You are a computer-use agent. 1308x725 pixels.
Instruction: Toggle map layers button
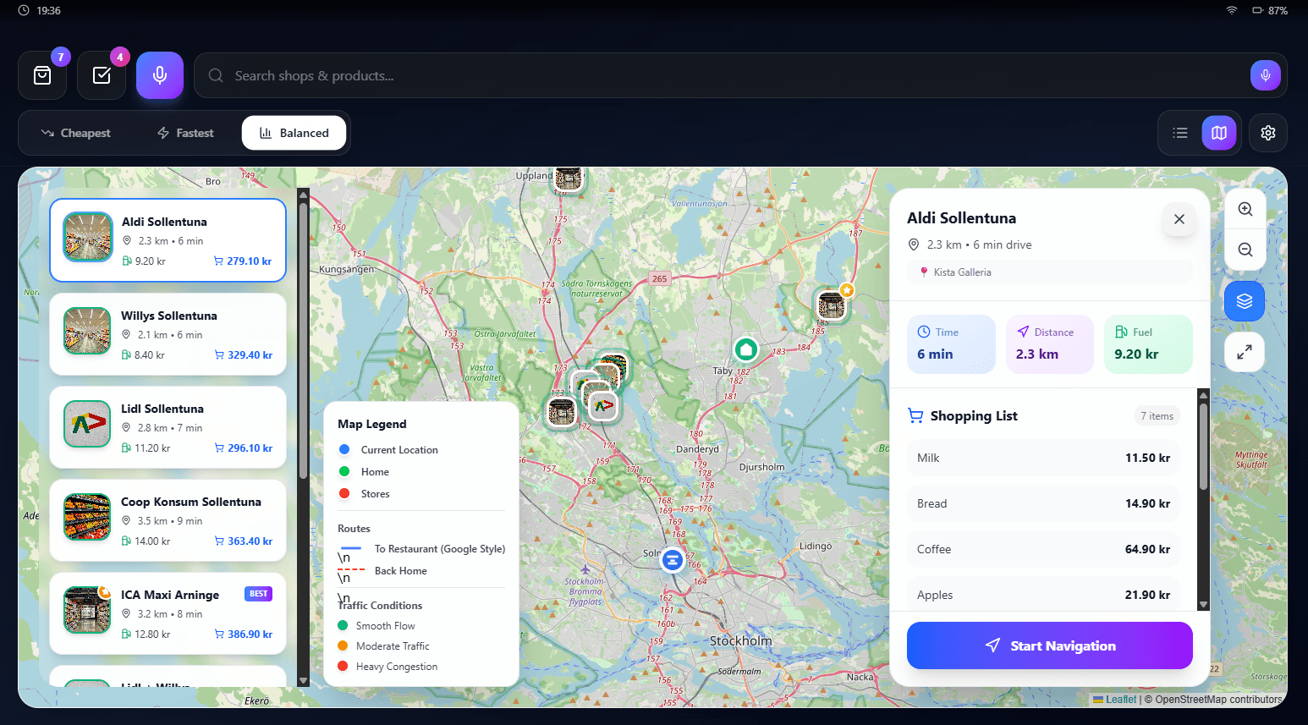point(1245,301)
